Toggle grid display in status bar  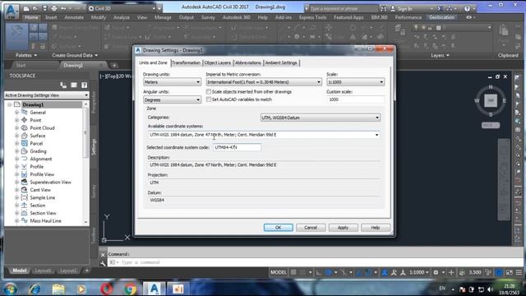293,272
